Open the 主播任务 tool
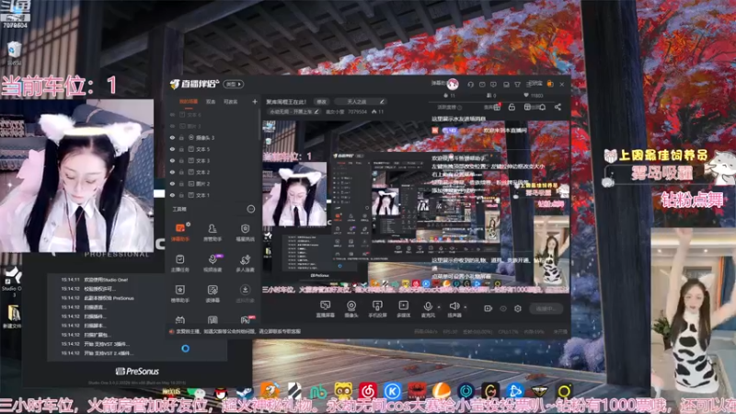736x414 pixels. coord(180,263)
